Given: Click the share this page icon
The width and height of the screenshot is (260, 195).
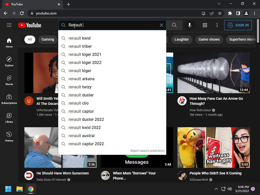Looking at the screenshot, I should click(212, 13).
